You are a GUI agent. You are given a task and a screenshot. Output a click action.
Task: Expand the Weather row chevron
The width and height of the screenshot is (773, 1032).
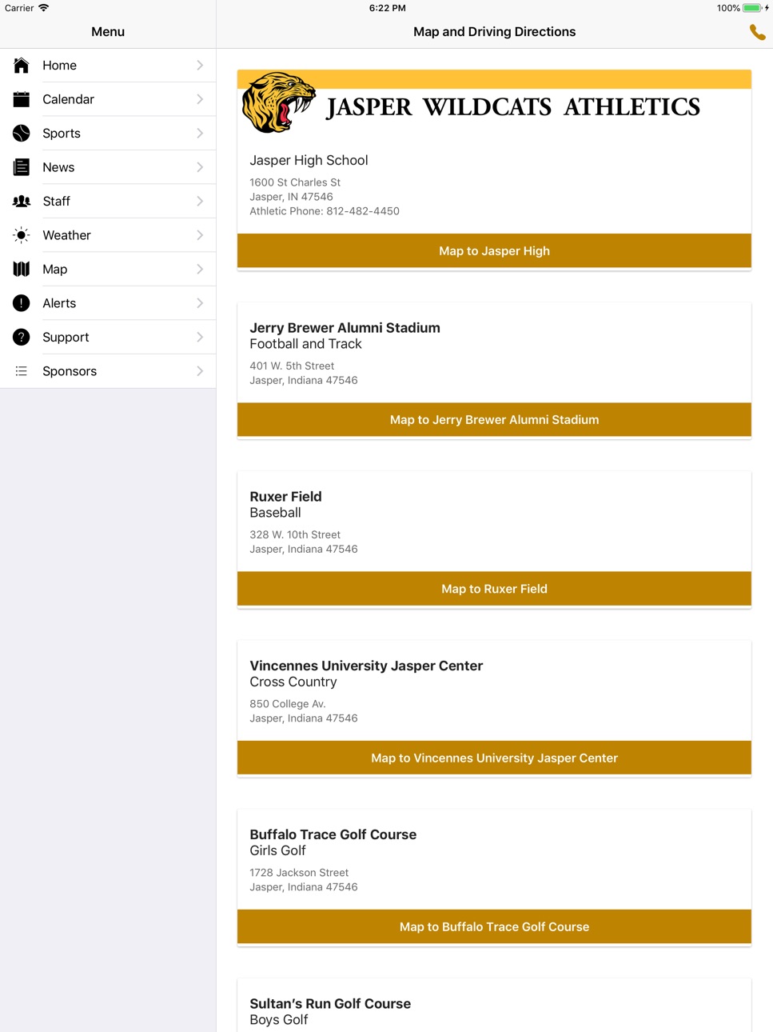200,235
